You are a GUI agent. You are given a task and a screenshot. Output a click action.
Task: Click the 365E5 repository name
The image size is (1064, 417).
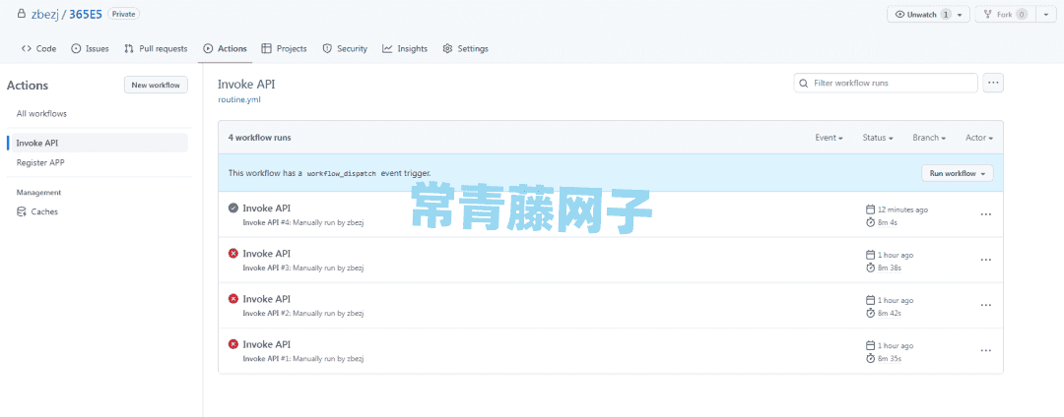coord(86,14)
